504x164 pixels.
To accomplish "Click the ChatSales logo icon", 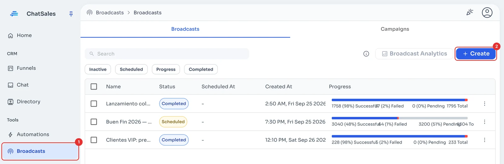I will click(14, 14).
